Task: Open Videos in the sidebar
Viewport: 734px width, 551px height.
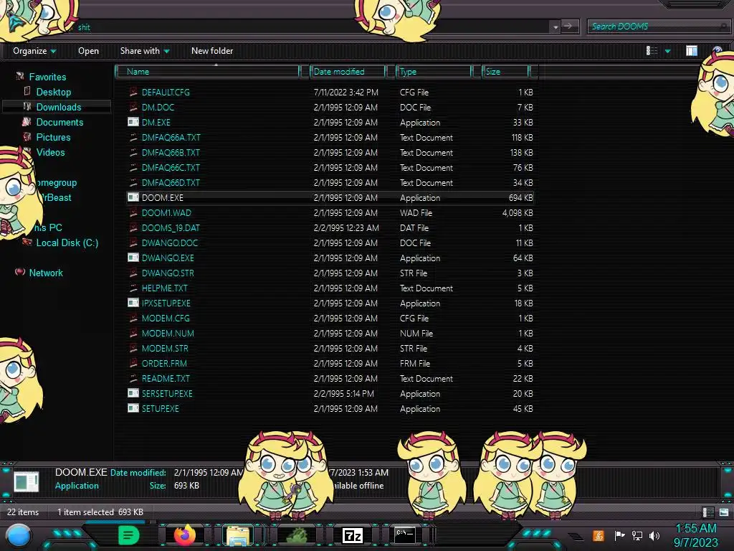Action: (51, 152)
